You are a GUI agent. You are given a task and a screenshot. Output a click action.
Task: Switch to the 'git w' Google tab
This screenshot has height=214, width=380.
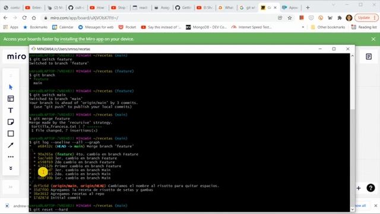[248, 8]
